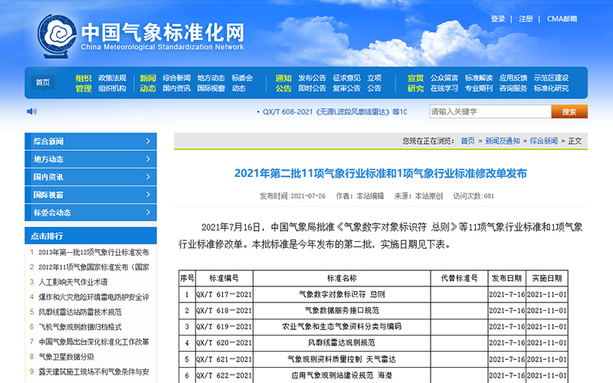The image size is (613, 383).
Task: Click 综合新闻 in the breadcrumb
Action: (x=544, y=141)
